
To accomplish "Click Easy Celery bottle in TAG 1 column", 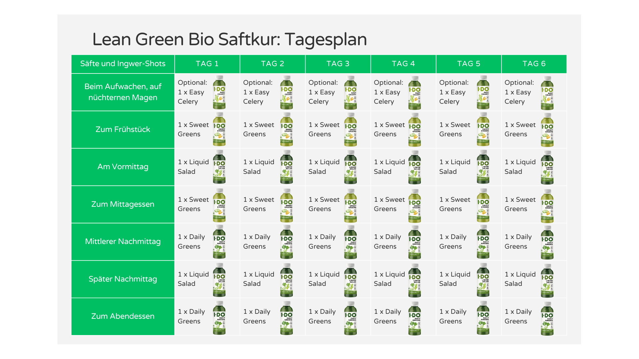I will coord(219,92).
